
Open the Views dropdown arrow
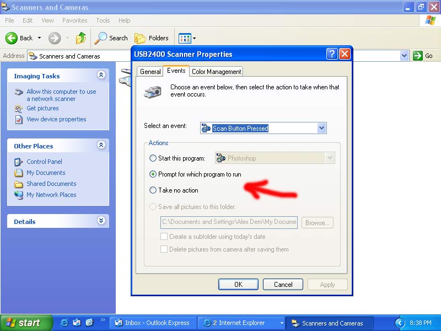(194, 38)
